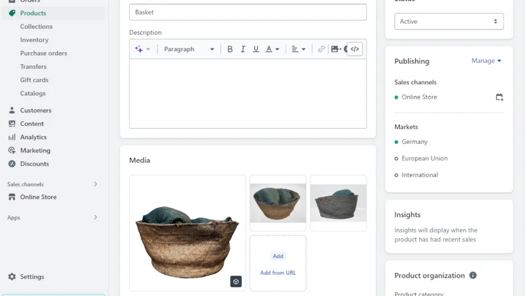The width and height of the screenshot is (527, 296).
Task: Select the large basket media image
Action: point(188,233)
